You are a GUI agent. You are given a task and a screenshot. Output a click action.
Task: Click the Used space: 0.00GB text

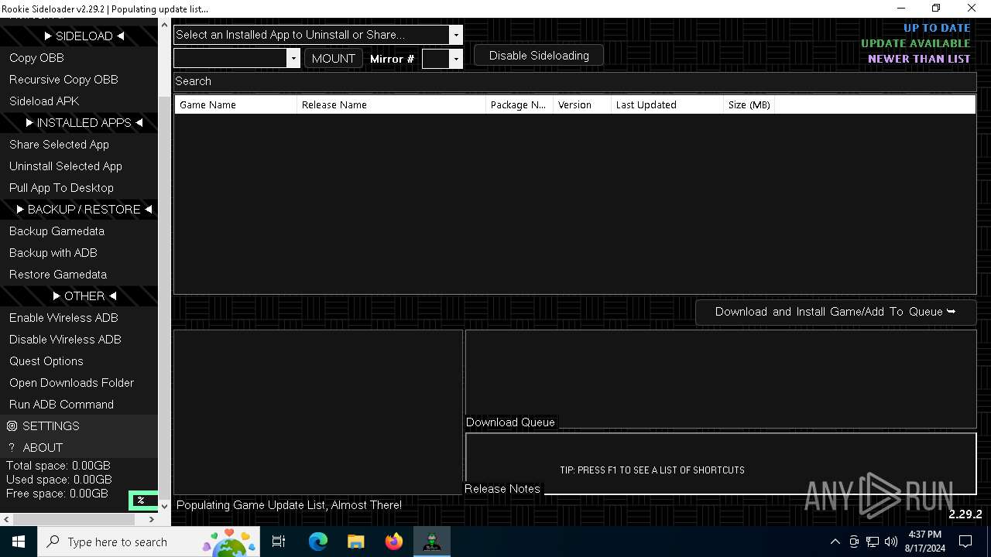coord(59,480)
